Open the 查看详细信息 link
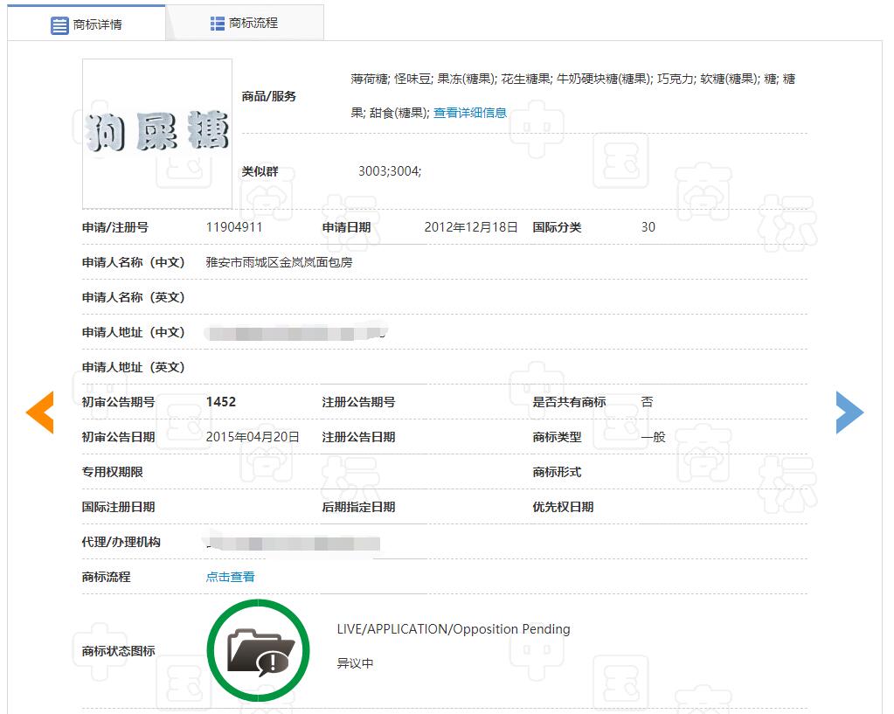The width and height of the screenshot is (894, 714). (470, 113)
